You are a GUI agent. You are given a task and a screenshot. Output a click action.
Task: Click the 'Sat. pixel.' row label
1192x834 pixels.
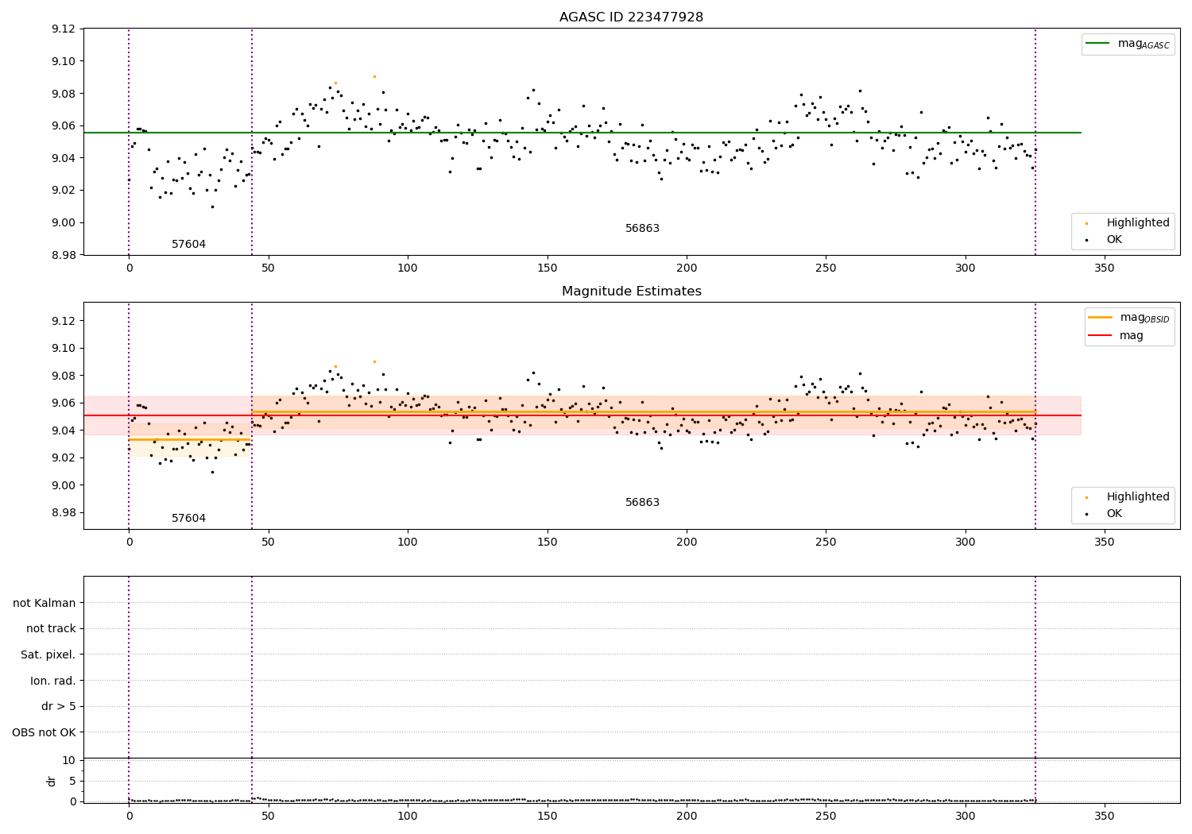tap(48, 654)
